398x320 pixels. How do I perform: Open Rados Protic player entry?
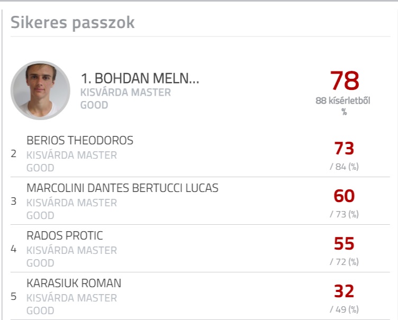pyautogui.click(x=65, y=235)
